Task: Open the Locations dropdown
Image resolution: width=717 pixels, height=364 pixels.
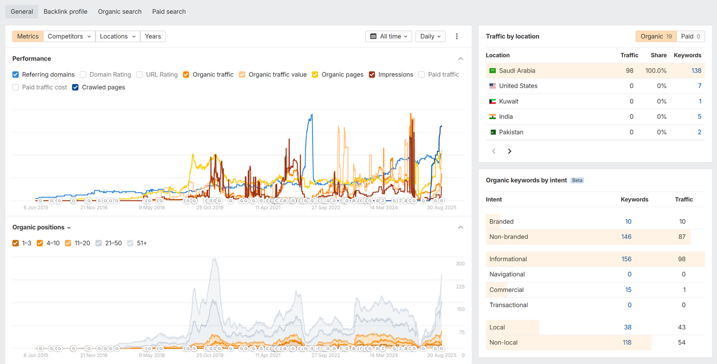Action: pos(117,36)
